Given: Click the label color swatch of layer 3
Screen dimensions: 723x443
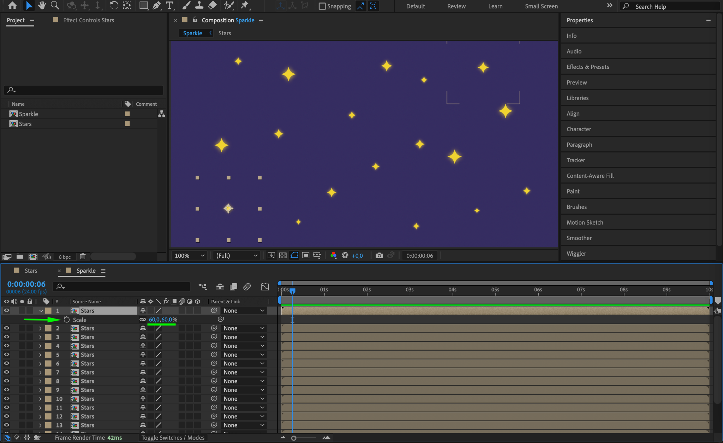Looking at the screenshot, I should (x=48, y=337).
